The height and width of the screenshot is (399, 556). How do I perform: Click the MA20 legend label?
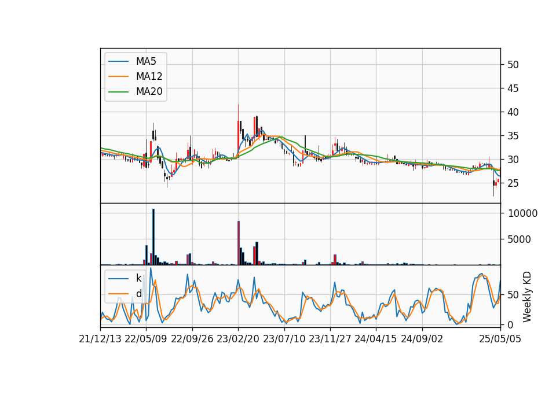click(149, 91)
